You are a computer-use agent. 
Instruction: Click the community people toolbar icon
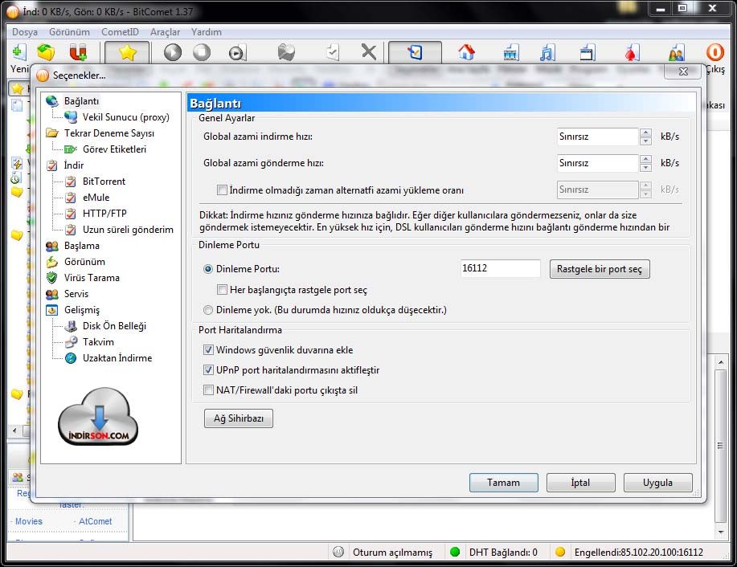677,53
